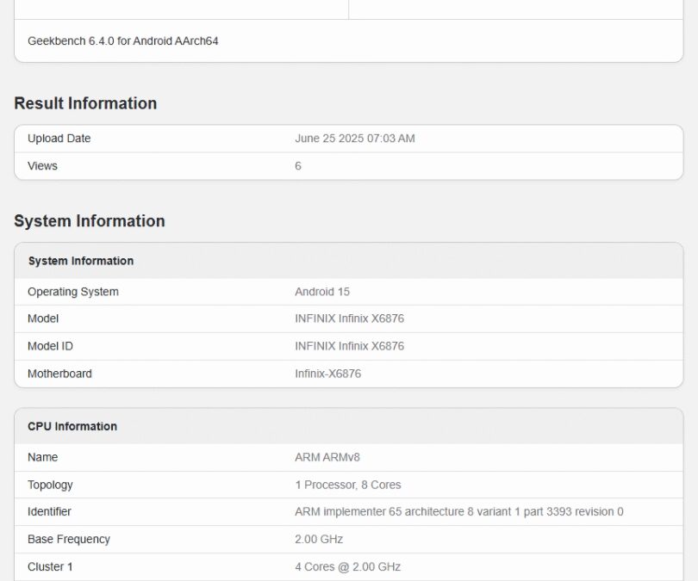Click the Motherboard row label
The width and height of the screenshot is (698, 581).
click(59, 374)
